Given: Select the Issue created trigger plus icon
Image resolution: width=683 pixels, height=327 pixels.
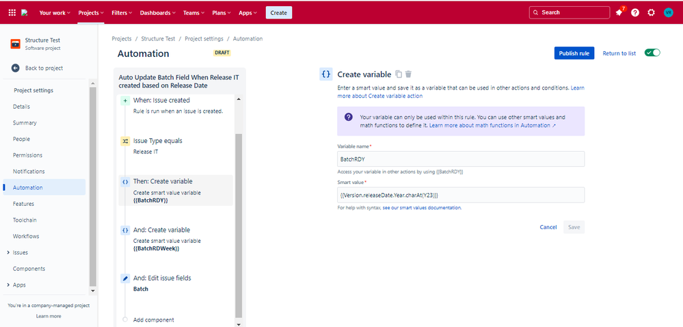Looking at the screenshot, I should 125,101.
